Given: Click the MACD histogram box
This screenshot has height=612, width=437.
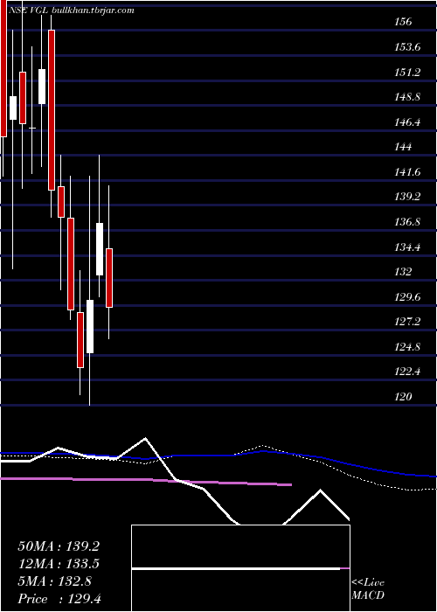Looking at the screenshot, I should coord(240,568).
